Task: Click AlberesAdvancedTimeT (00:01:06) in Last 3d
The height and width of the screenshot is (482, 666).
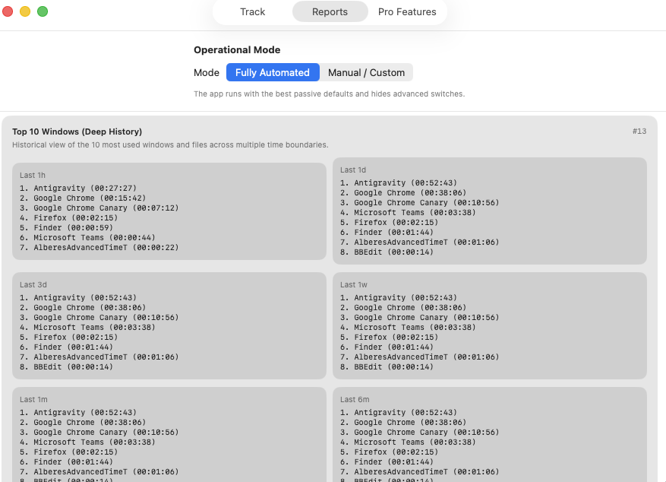Action: pyautogui.click(x=99, y=357)
